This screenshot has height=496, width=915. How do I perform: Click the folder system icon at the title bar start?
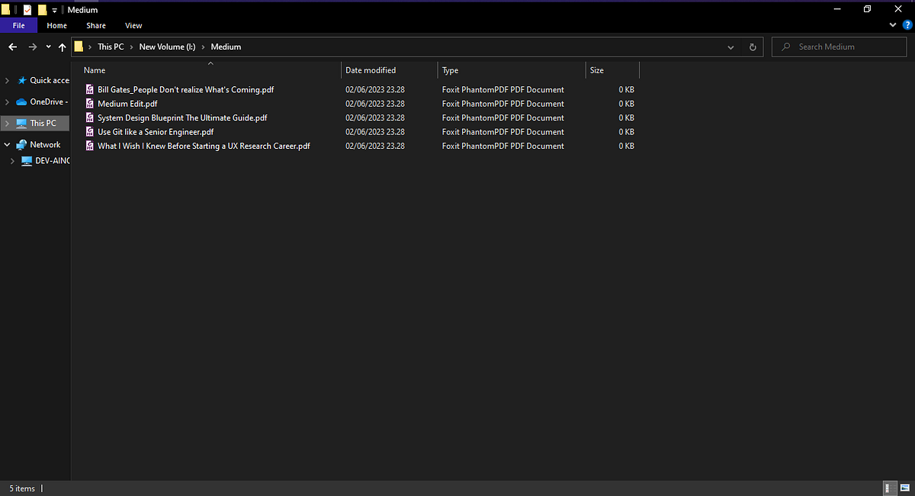point(5,10)
